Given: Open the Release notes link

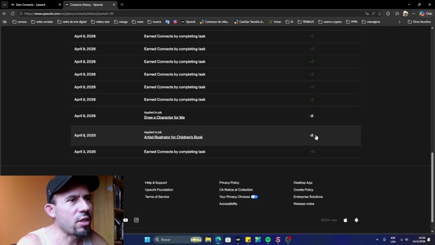Looking at the screenshot, I should pyautogui.click(x=304, y=203).
